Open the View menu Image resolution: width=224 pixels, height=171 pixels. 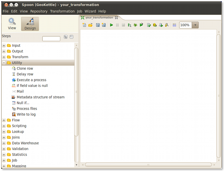click(24, 11)
